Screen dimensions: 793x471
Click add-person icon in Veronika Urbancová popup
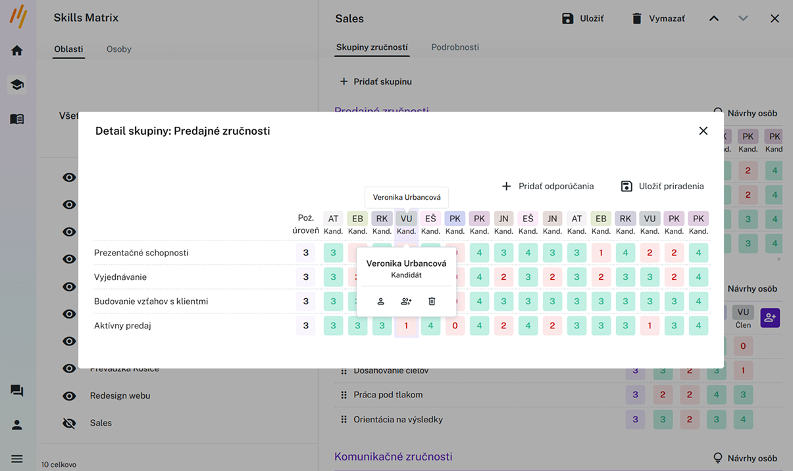(x=406, y=302)
